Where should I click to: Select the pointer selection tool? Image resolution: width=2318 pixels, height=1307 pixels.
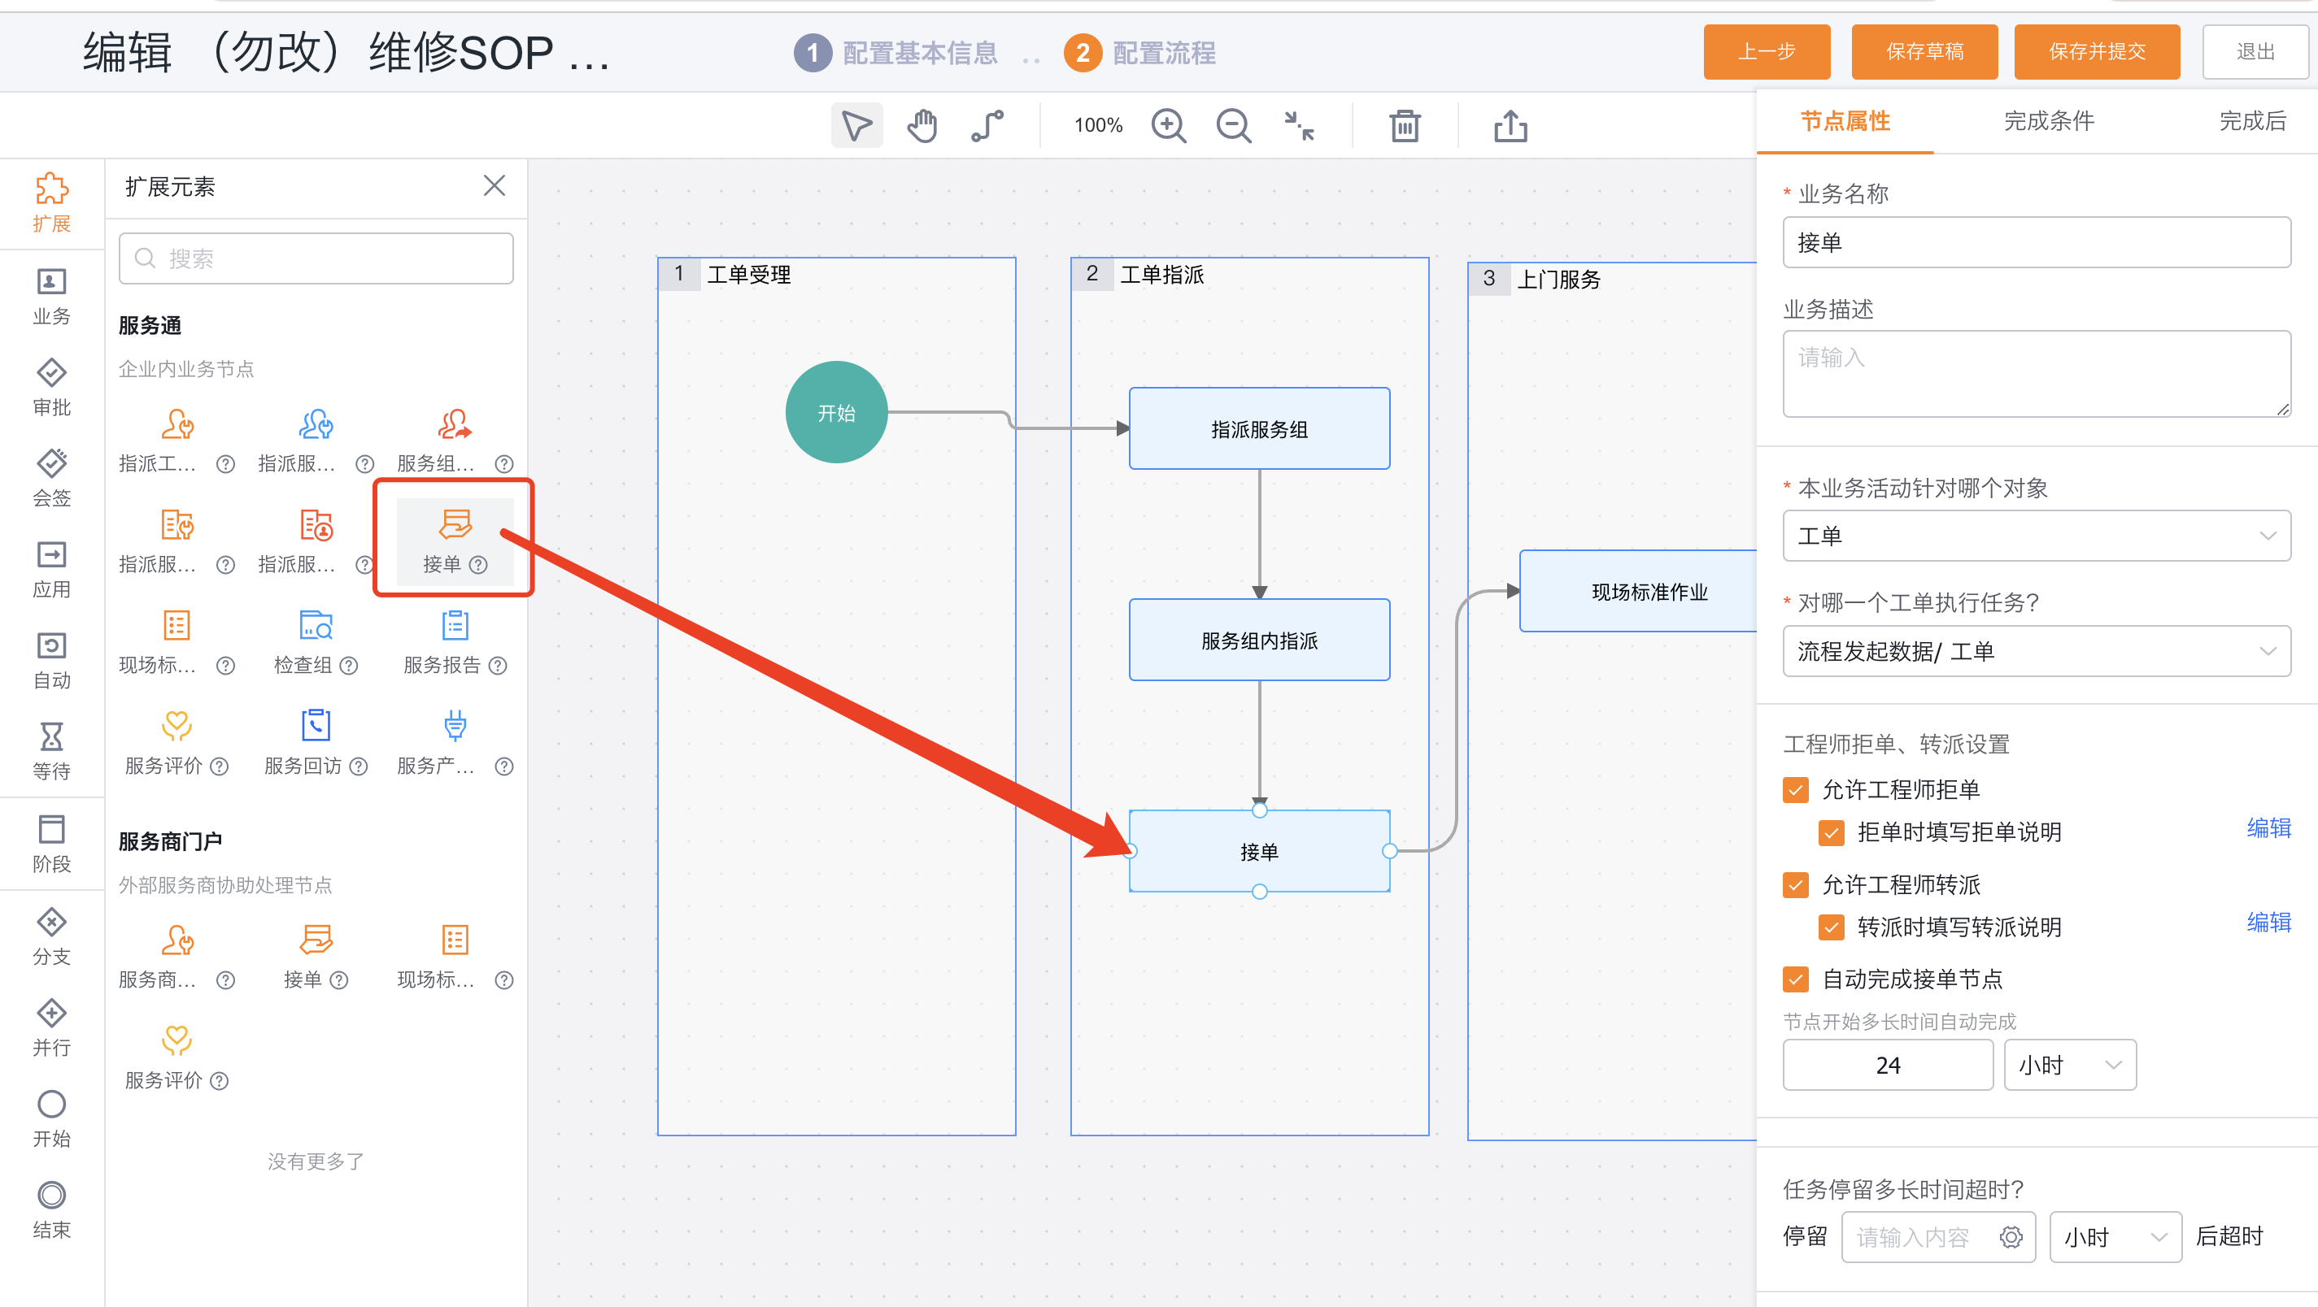(x=856, y=125)
